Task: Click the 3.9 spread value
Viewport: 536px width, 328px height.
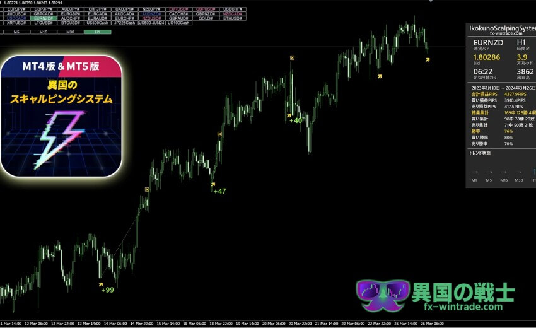Action: tap(522, 57)
